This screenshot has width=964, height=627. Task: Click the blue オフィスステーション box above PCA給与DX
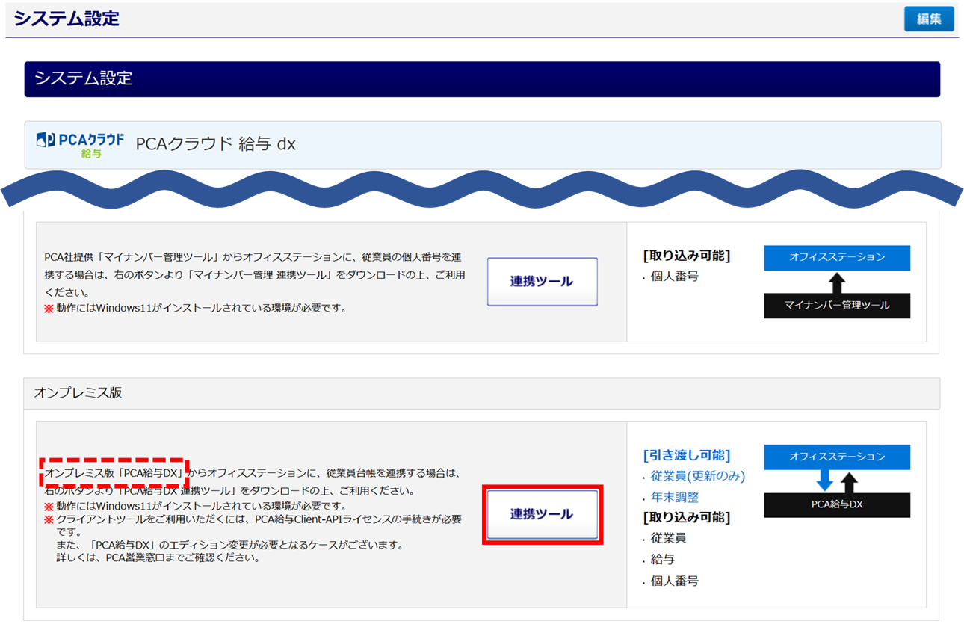coord(836,457)
